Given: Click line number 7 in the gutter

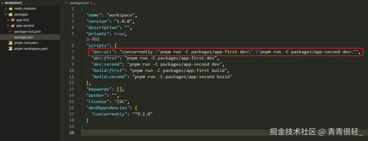Looking at the screenshot, I should [72, 52].
